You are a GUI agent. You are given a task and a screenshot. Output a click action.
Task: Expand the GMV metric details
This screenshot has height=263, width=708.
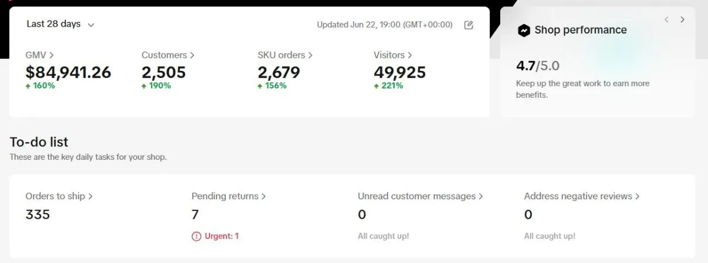pyautogui.click(x=40, y=55)
